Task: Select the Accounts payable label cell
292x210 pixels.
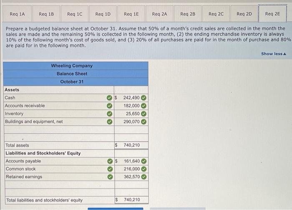Action: click(60, 161)
